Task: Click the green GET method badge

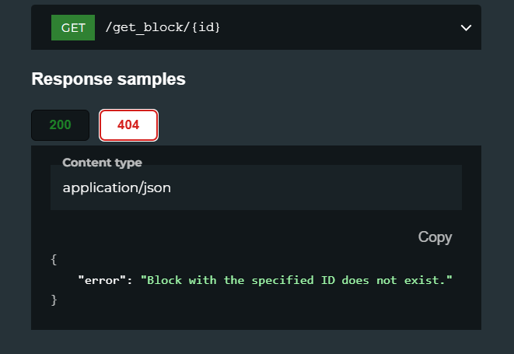Action: pos(73,27)
